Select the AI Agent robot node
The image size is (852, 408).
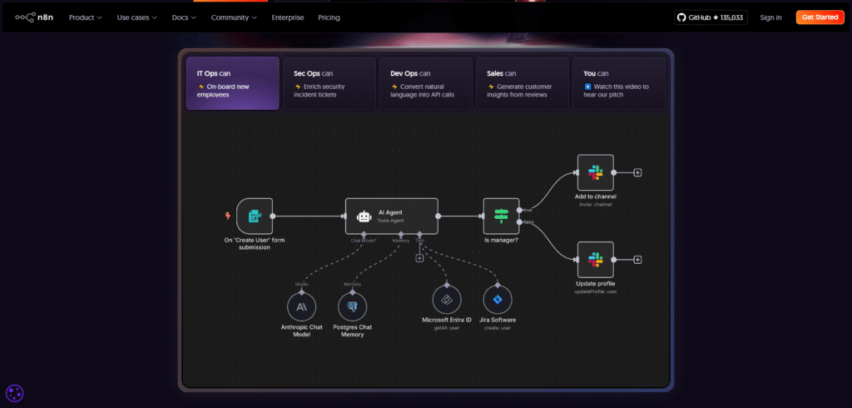392,216
